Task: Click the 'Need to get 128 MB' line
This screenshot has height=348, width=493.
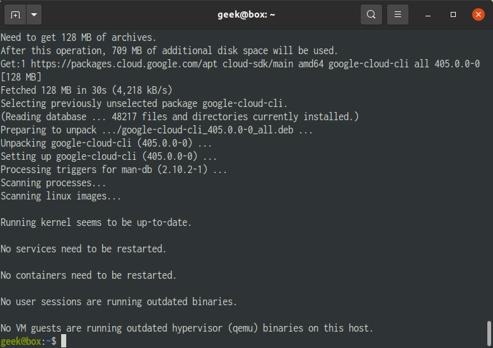Action: [78, 38]
